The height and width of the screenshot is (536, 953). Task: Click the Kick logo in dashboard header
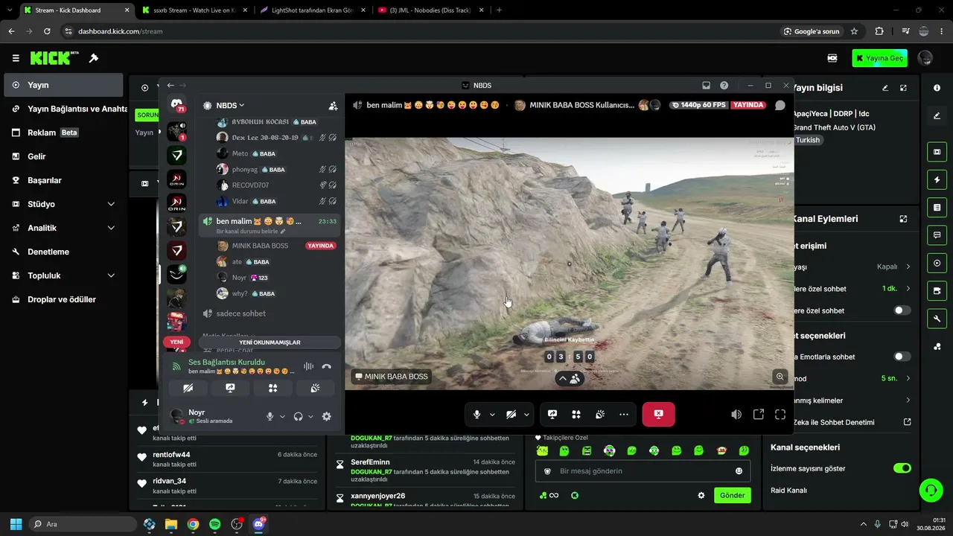(x=54, y=58)
